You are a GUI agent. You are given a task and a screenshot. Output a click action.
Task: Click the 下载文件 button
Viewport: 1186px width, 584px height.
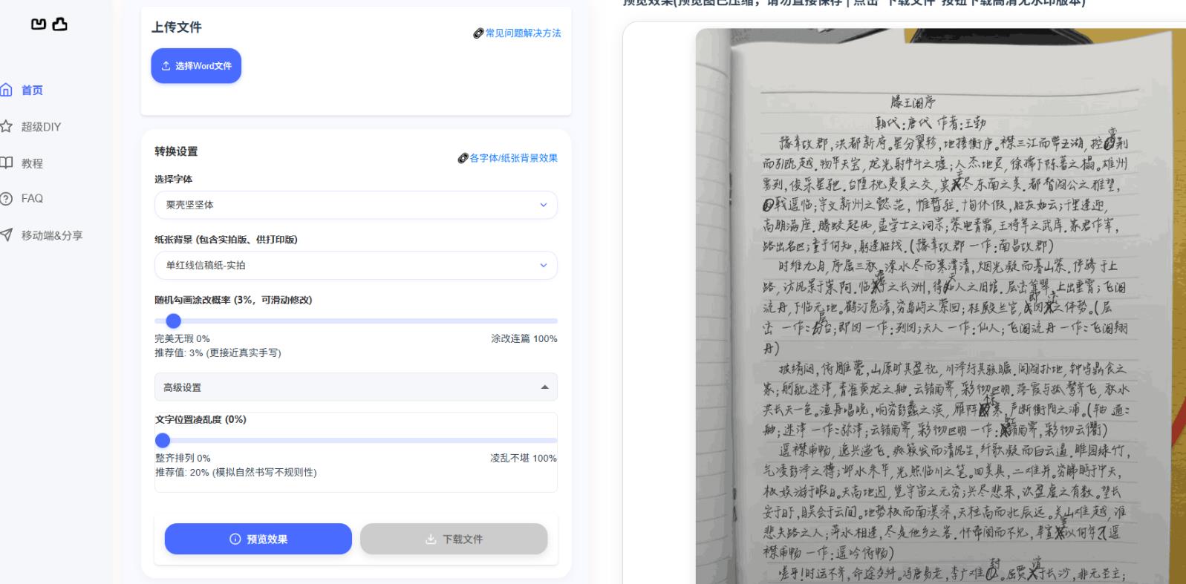point(454,539)
